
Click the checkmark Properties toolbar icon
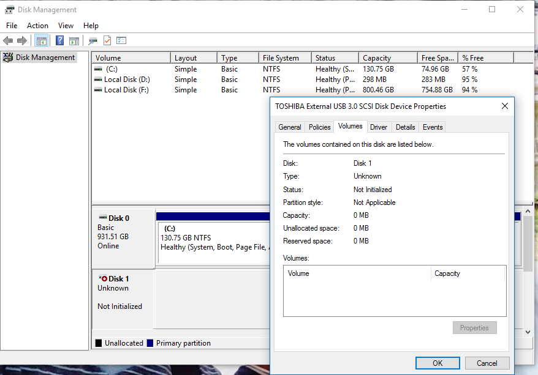[x=107, y=41]
